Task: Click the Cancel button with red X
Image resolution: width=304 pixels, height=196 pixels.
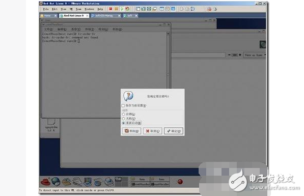Action: (153, 131)
